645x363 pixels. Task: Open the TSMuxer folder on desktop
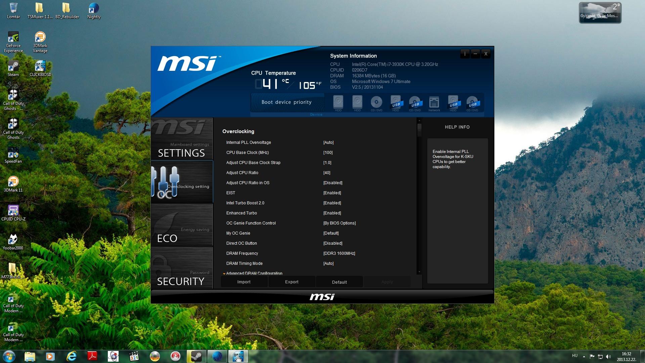[x=40, y=11]
